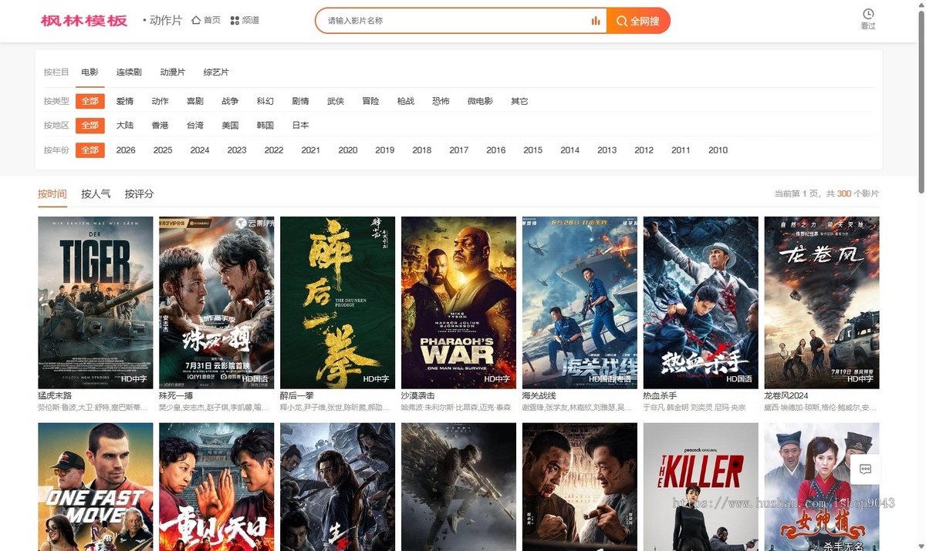Filter by genre 科幻
Viewport: 926px width, 551px height.
265,101
